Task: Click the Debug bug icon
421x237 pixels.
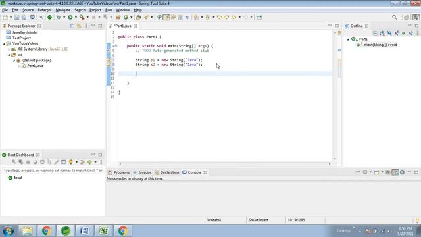Action: pyautogui.click(x=59, y=18)
